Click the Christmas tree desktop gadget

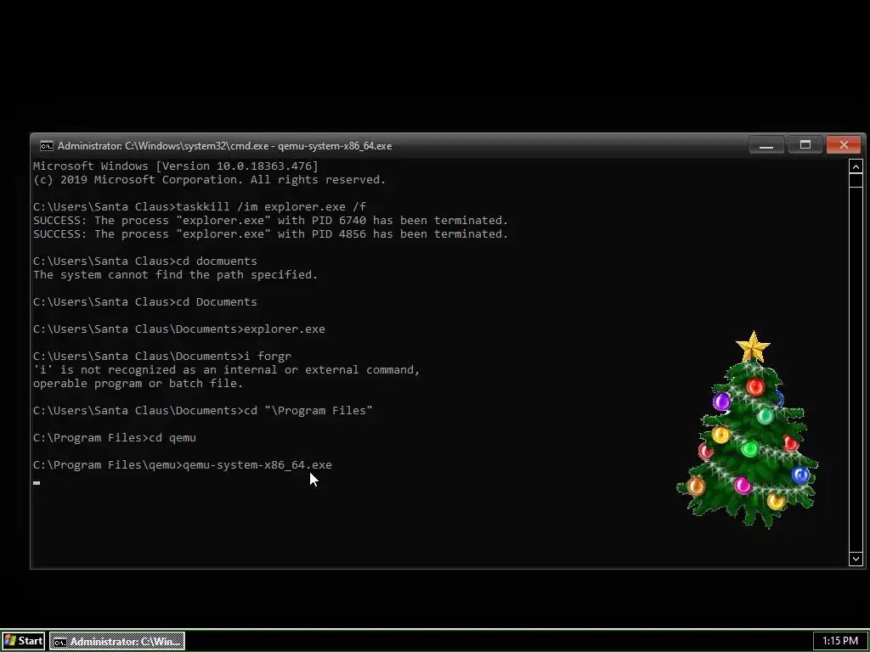748,430
